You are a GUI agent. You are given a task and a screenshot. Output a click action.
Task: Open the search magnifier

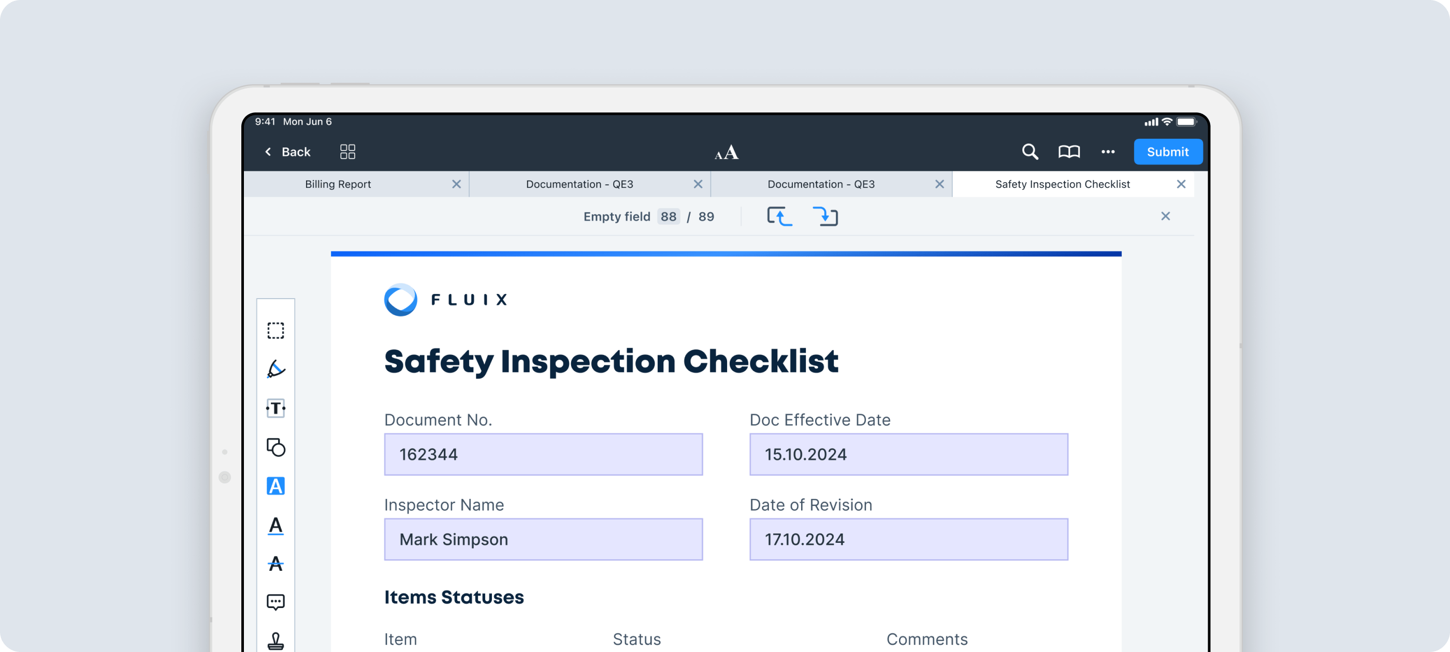(1029, 152)
